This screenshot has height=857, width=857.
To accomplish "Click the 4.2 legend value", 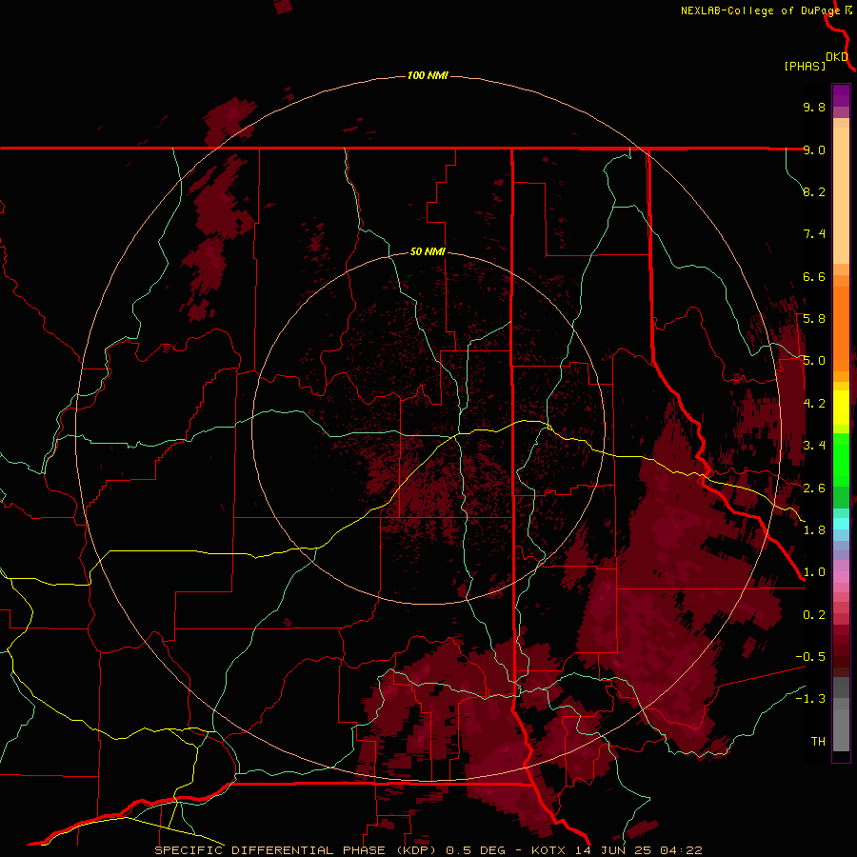I will (x=814, y=404).
